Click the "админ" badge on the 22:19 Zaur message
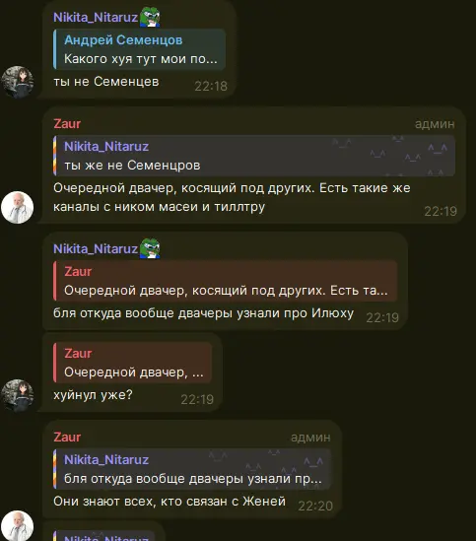 [435, 124]
